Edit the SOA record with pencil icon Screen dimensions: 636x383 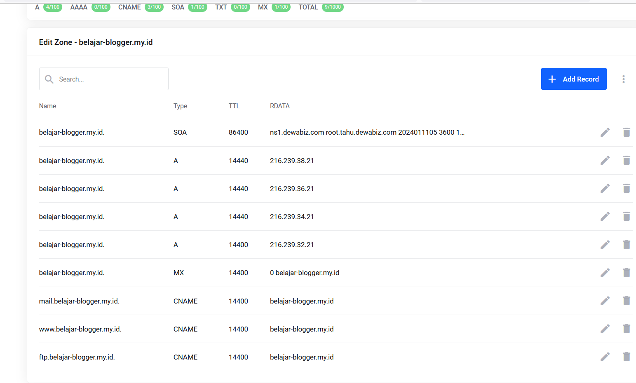(605, 132)
